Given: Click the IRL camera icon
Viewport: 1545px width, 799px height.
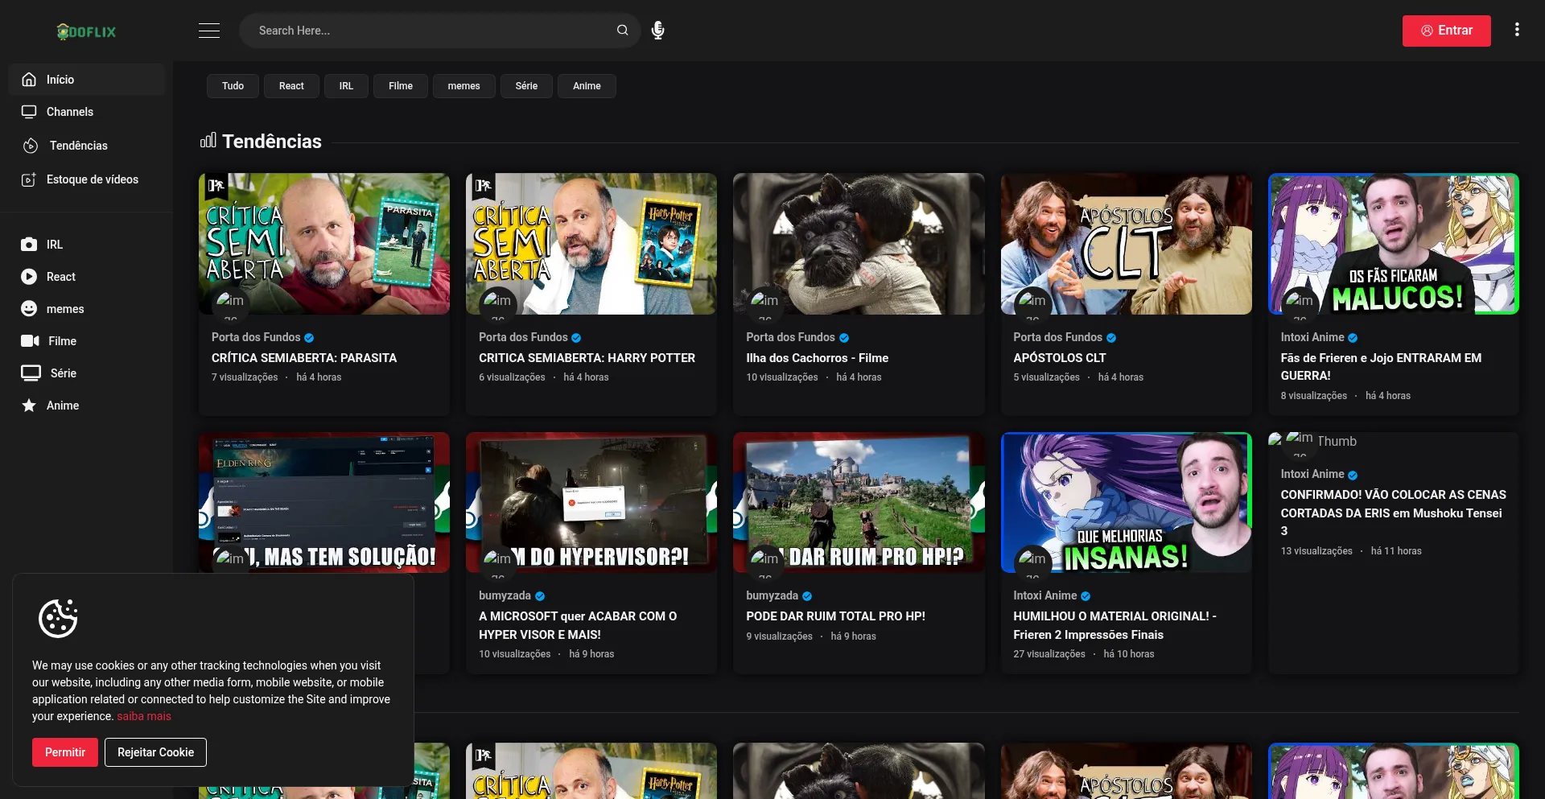Looking at the screenshot, I should 29,245.
